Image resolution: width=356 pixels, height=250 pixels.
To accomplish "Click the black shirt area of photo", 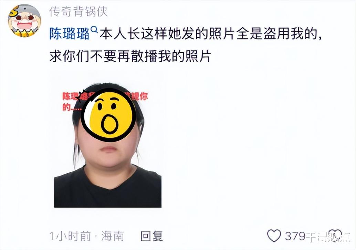I will click(x=108, y=190).
